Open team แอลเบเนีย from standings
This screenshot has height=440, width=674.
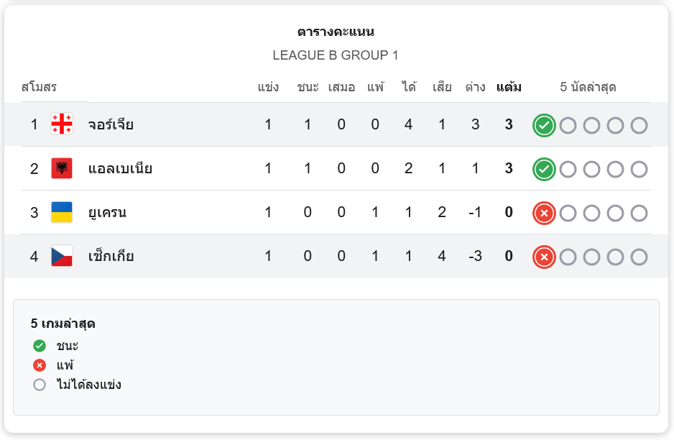[x=120, y=169]
